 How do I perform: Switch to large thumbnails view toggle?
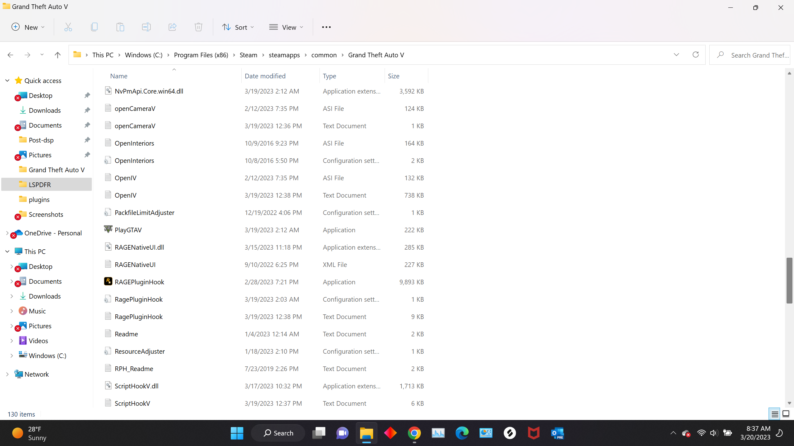[786, 414]
